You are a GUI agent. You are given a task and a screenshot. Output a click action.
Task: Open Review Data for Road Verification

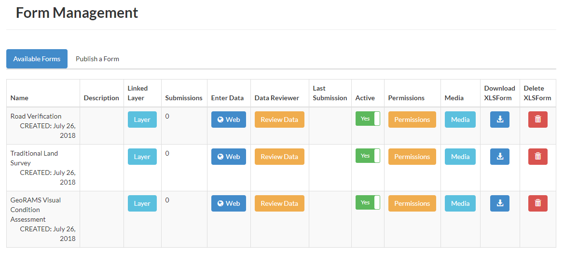pyautogui.click(x=279, y=120)
